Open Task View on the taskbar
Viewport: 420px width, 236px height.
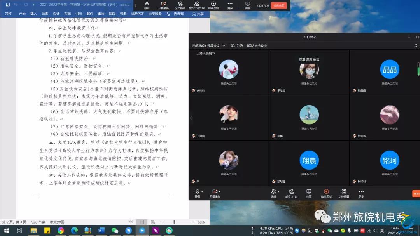point(19,231)
